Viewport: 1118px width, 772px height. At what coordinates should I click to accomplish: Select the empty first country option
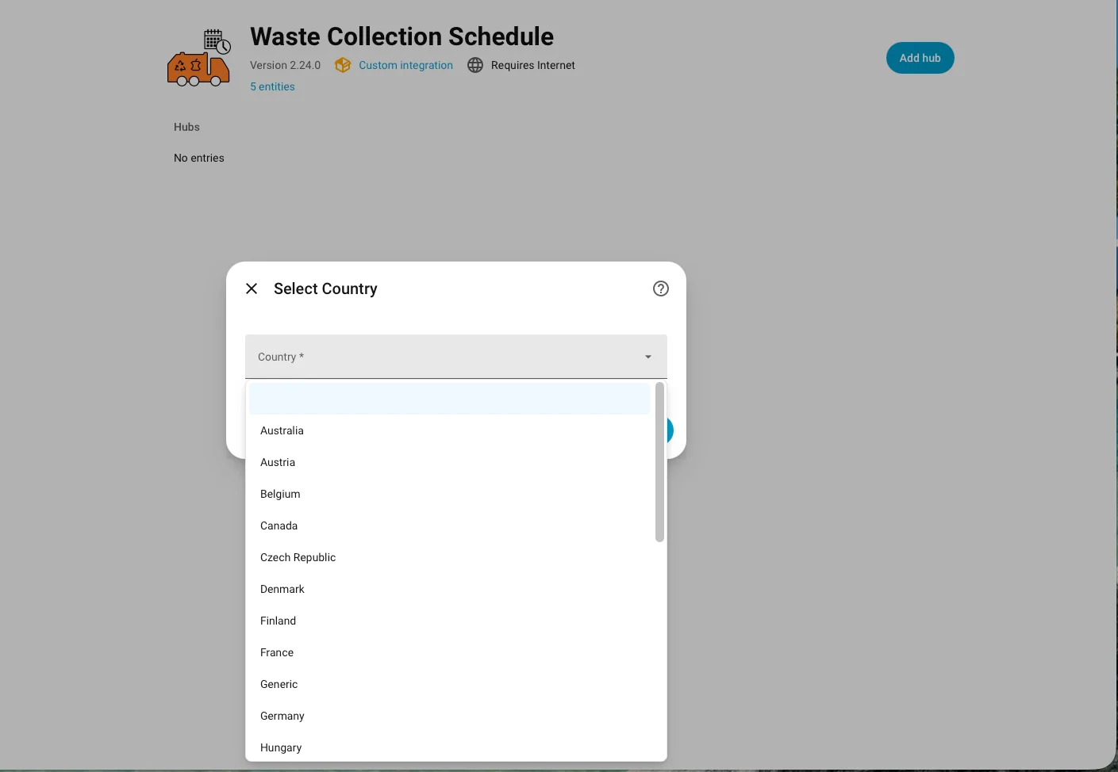click(449, 399)
